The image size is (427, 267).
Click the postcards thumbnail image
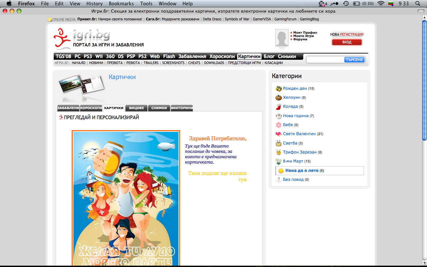coord(82,85)
